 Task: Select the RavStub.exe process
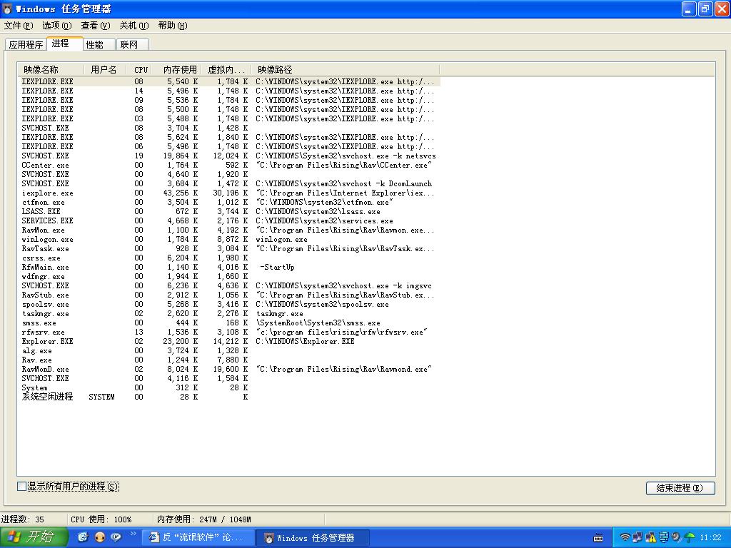(229, 295)
